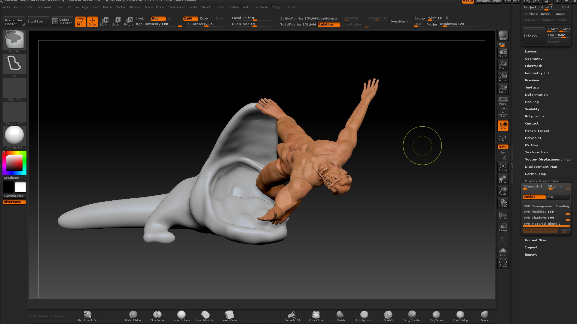Viewport: 577px width, 324px height.
Task: Select the Move brush in bottom shelf
Action: (x=484, y=316)
